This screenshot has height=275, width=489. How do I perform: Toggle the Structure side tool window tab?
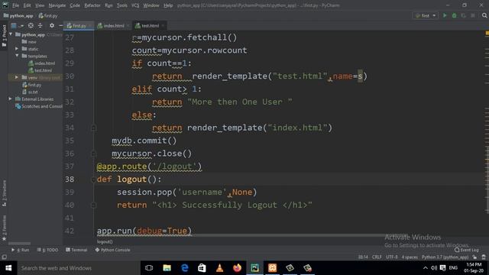pos(4,193)
